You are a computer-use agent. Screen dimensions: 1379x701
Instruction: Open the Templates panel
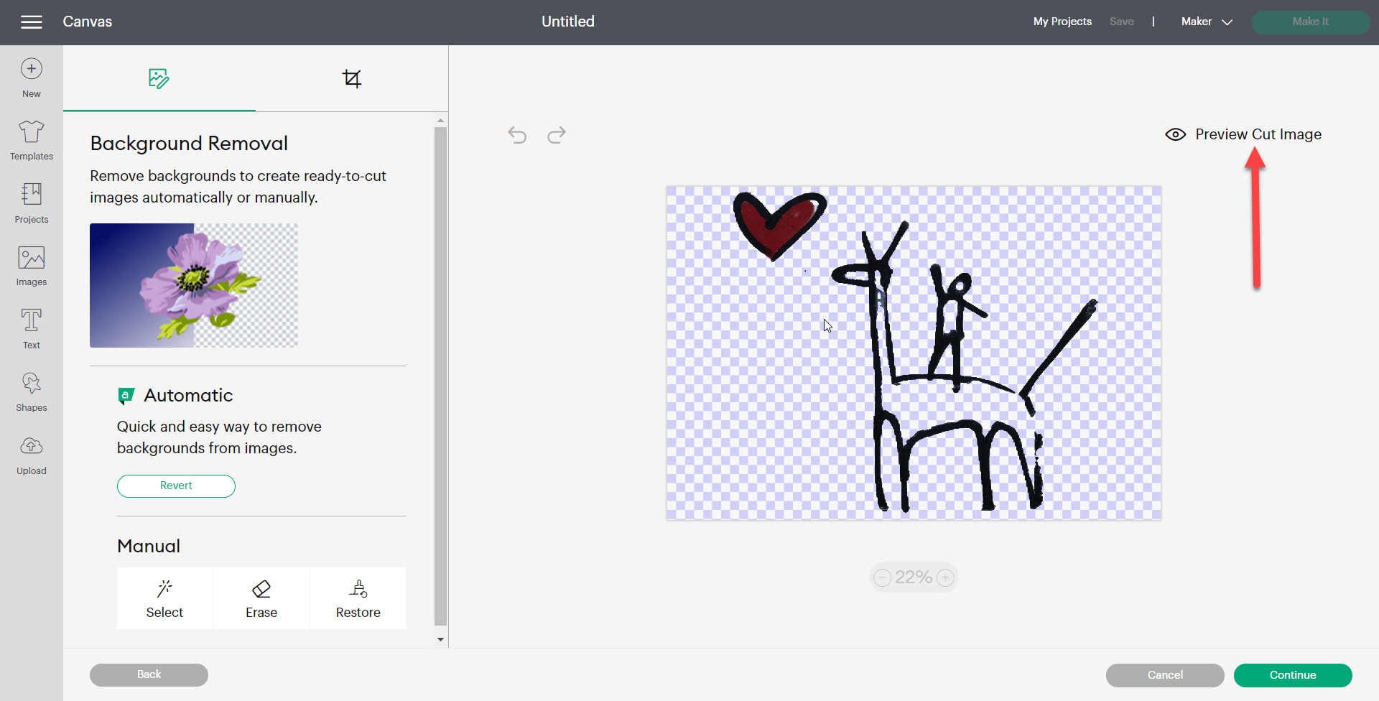coord(31,139)
